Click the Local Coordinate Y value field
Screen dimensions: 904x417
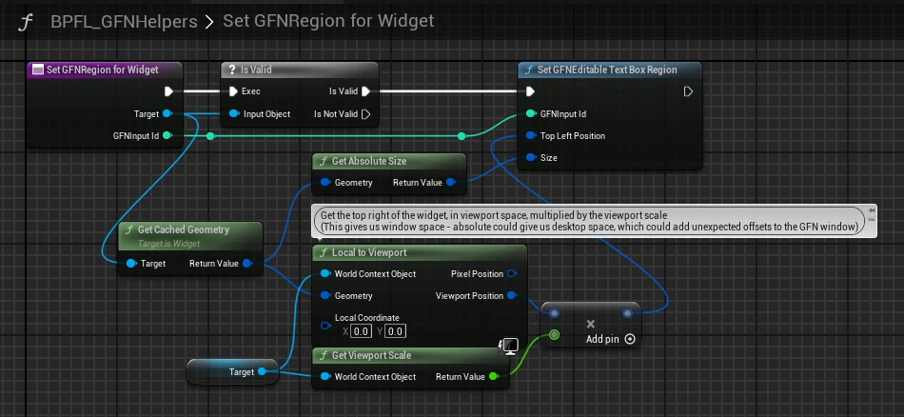(x=395, y=331)
